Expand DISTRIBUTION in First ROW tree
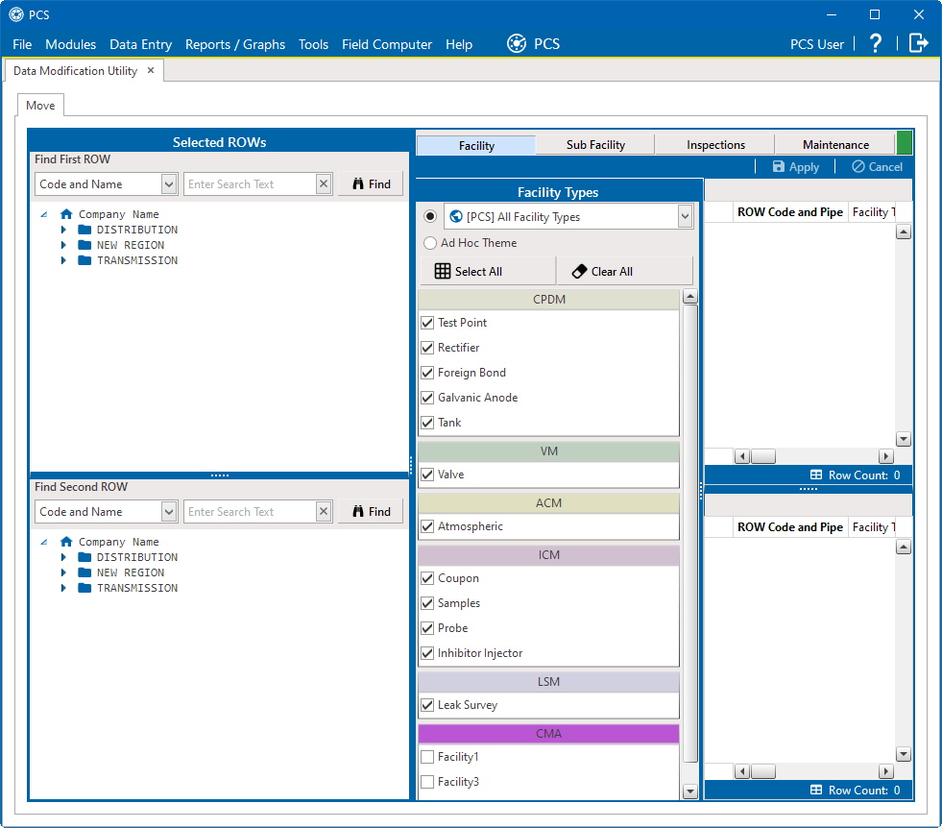942x828 pixels. pyautogui.click(x=63, y=230)
